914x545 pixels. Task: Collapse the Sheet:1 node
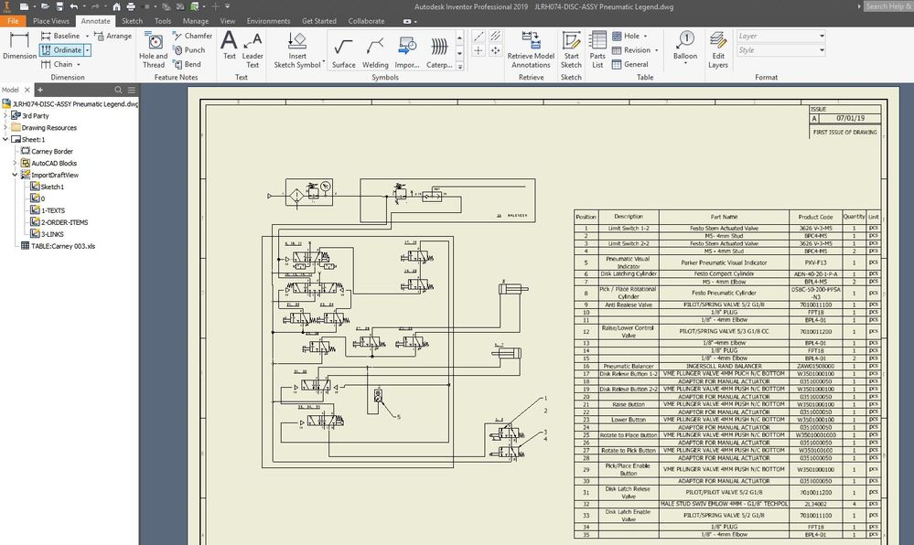(x=5, y=139)
